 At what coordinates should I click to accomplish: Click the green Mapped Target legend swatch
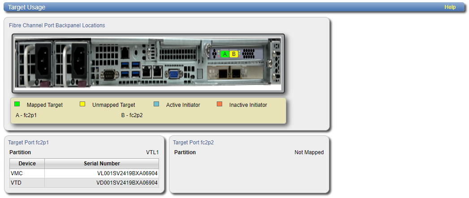coord(17,105)
